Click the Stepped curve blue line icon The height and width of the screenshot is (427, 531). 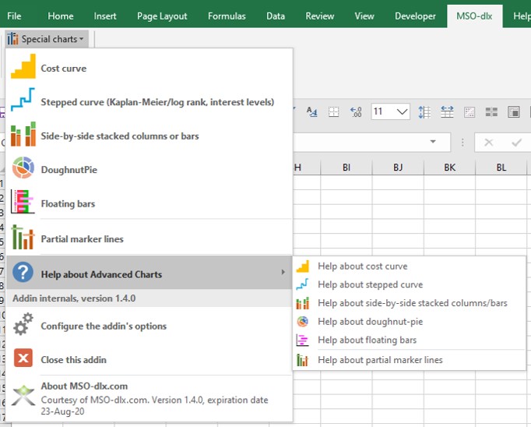click(x=23, y=100)
